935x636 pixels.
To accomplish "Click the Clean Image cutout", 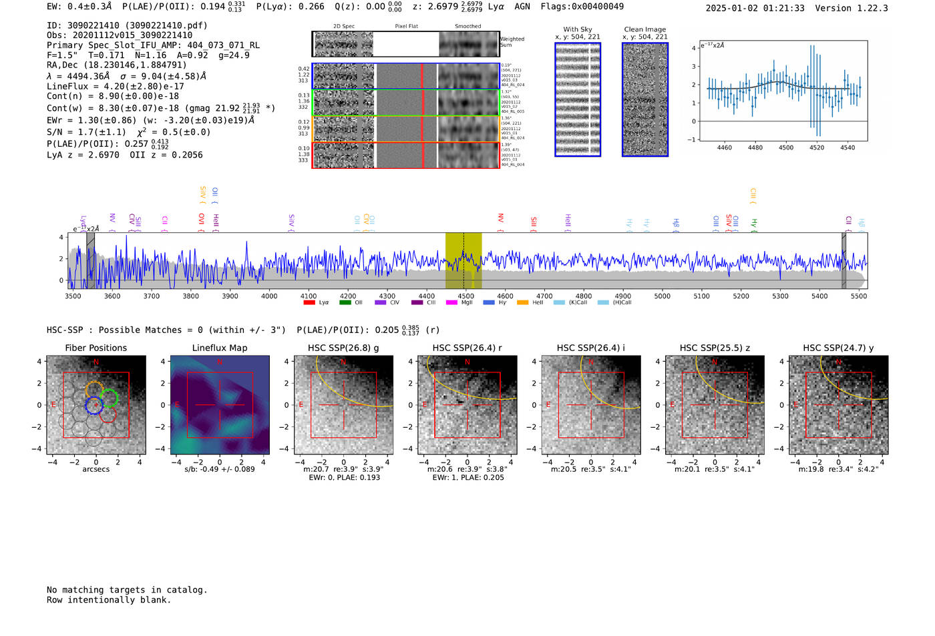I will 645,99.
